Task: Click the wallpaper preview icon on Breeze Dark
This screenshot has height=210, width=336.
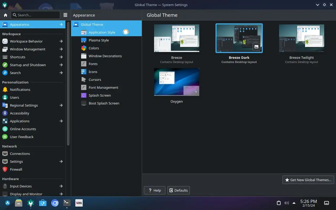Action: point(256,47)
